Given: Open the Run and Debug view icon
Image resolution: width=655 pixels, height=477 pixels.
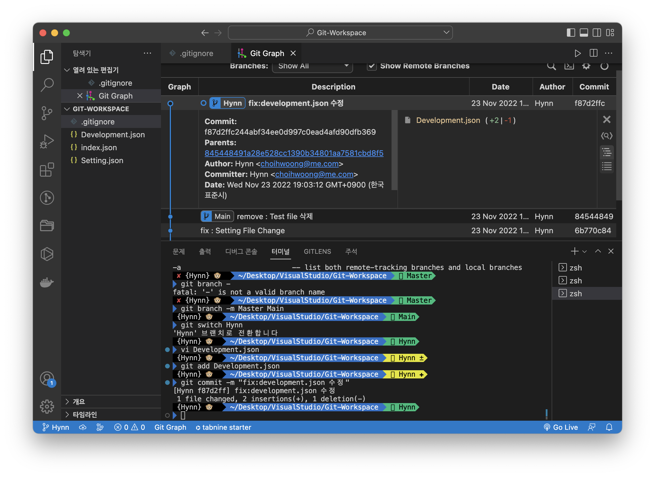Looking at the screenshot, I should click(47, 141).
